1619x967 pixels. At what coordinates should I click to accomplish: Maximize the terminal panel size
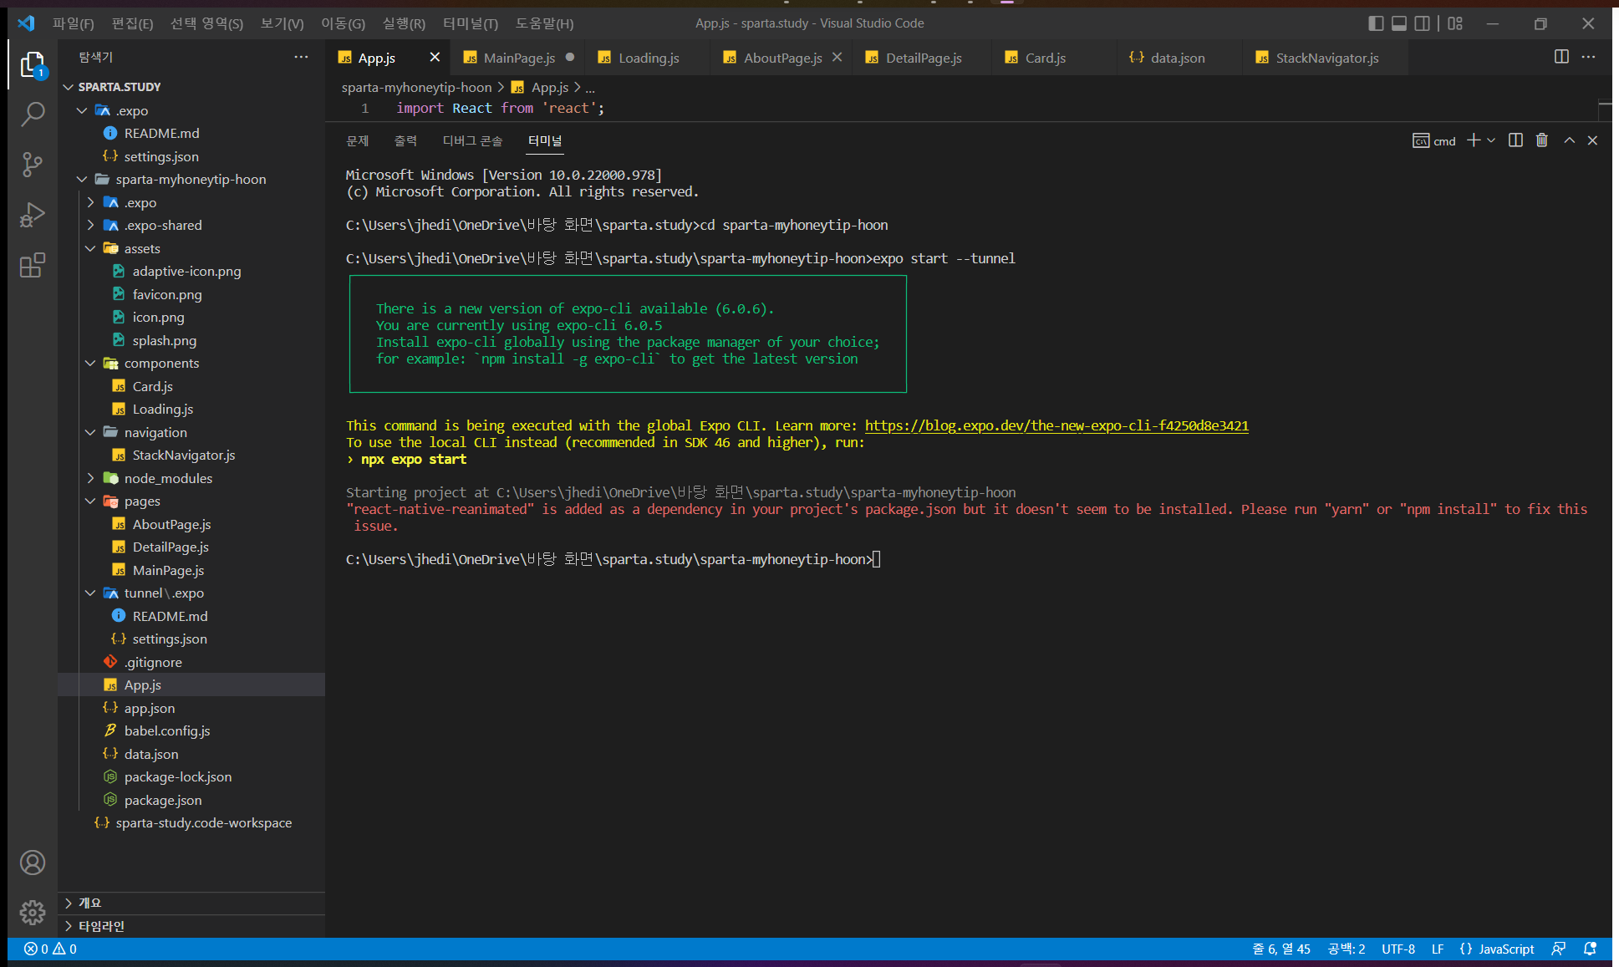click(x=1570, y=140)
